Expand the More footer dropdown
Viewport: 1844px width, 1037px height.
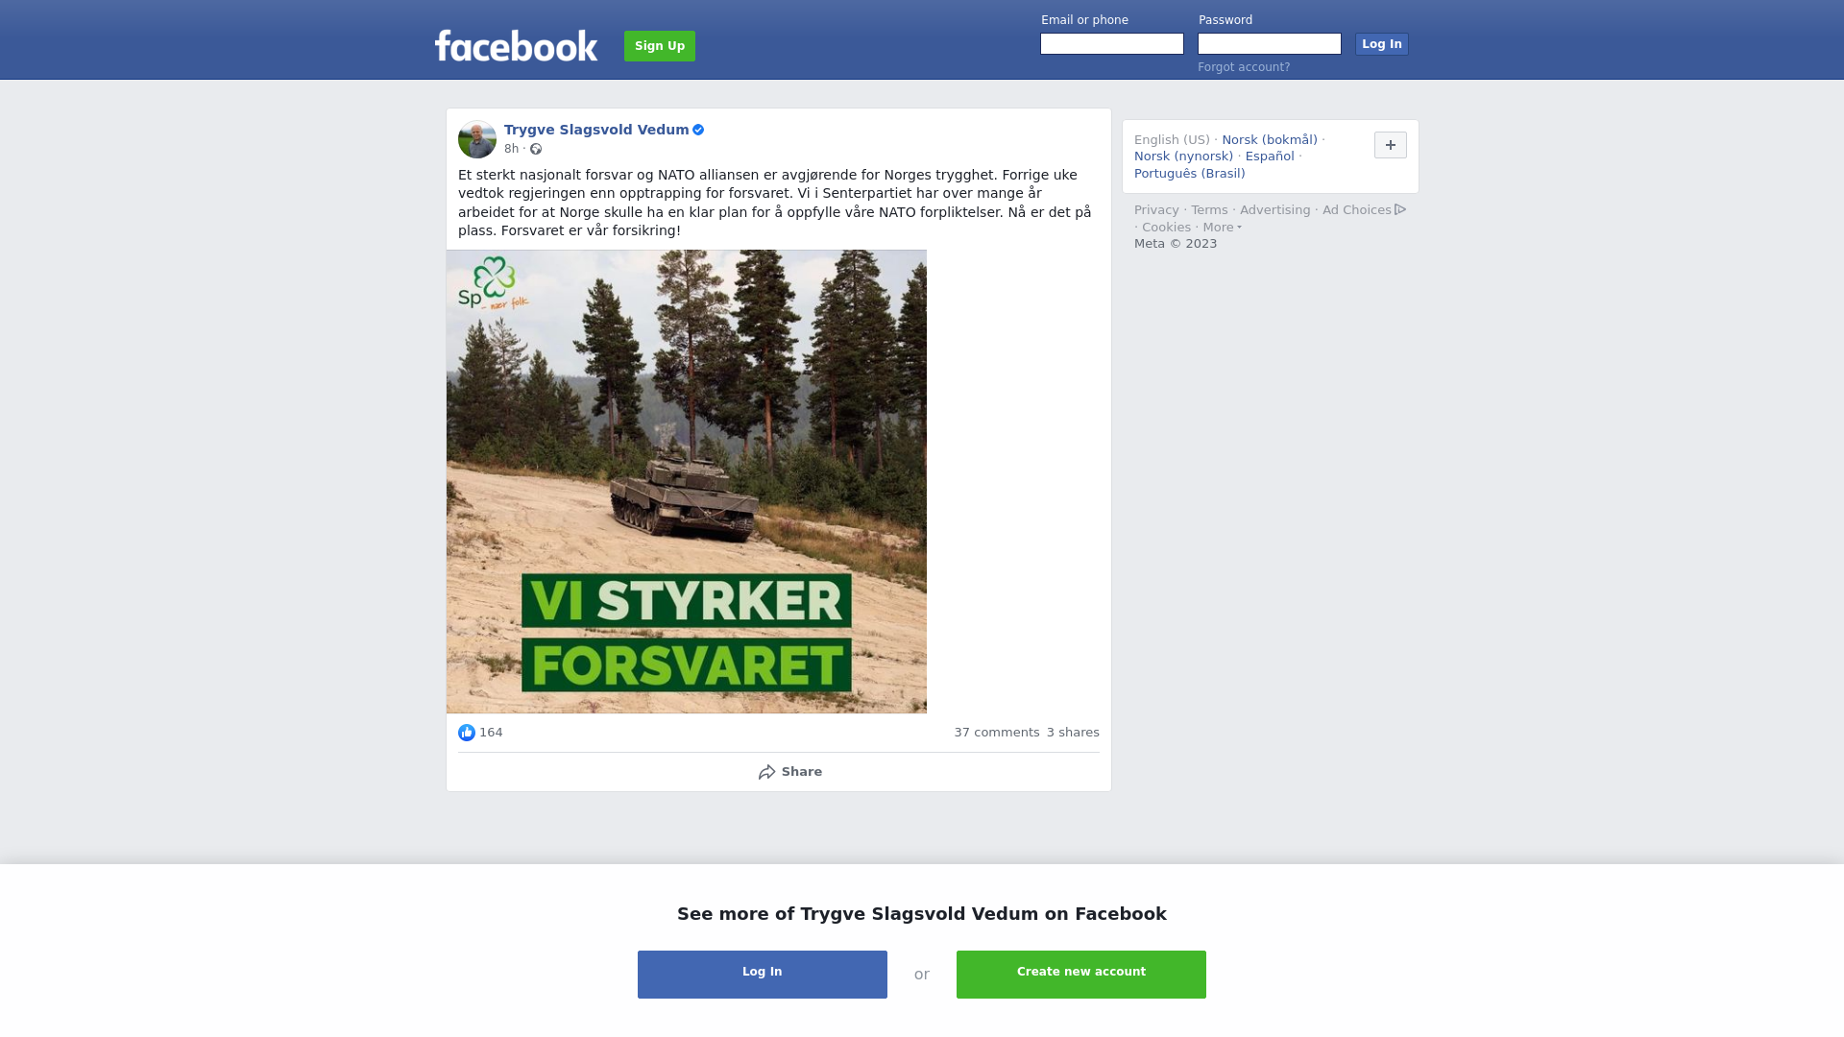click(1223, 228)
